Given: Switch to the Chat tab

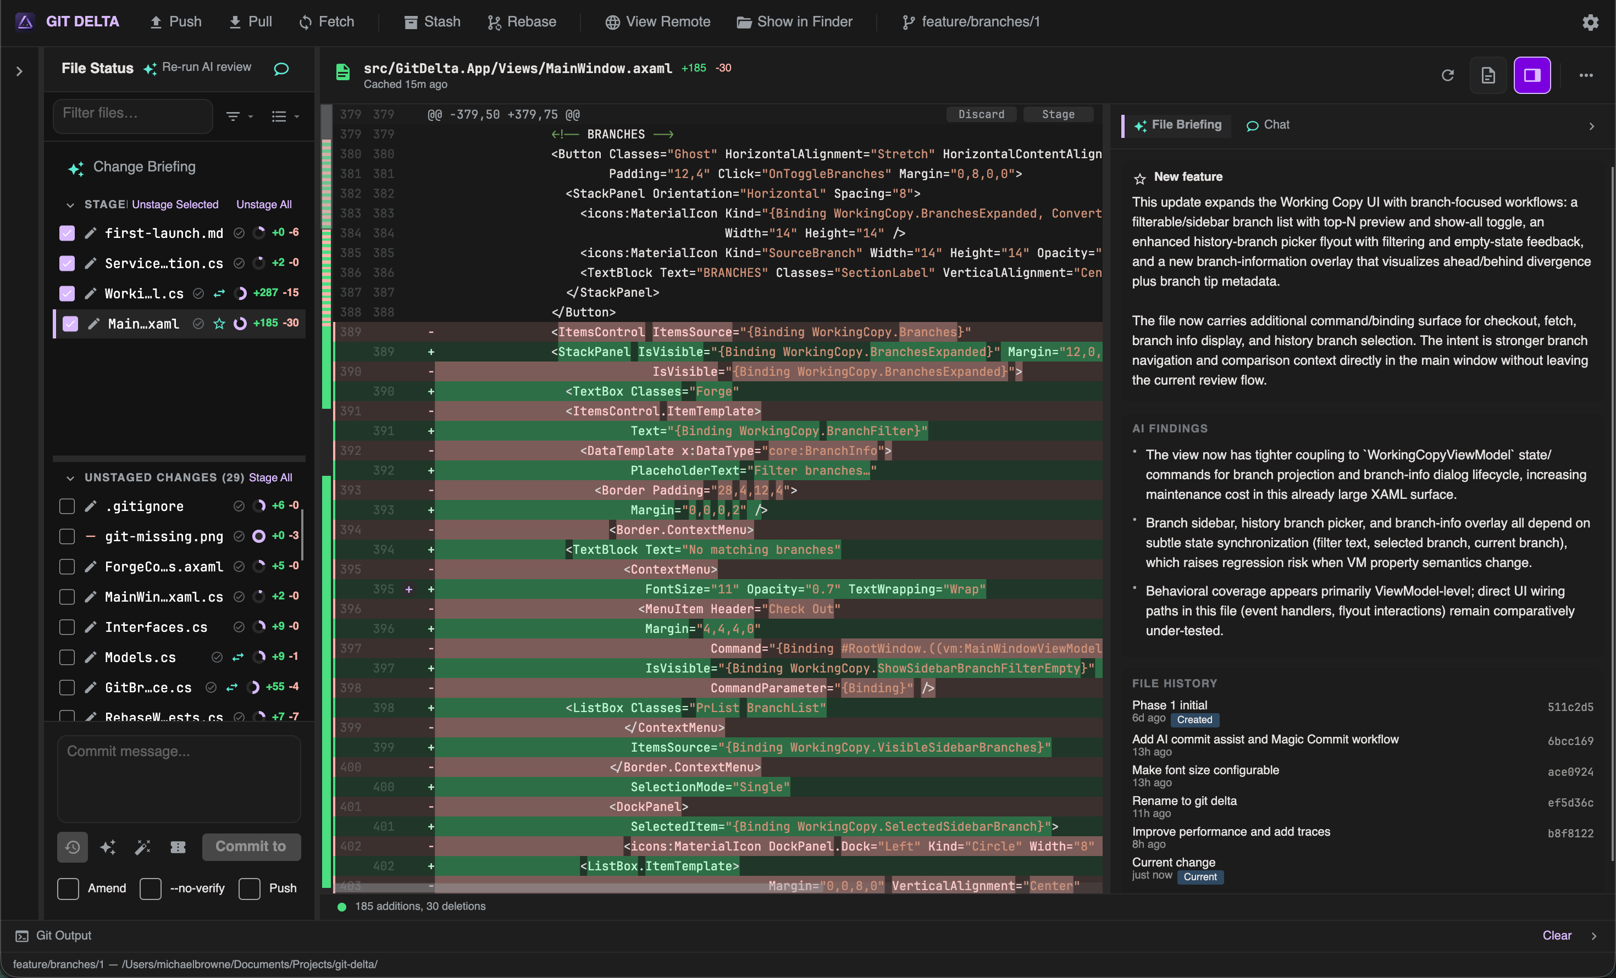Looking at the screenshot, I should pyautogui.click(x=1268, y=125).
